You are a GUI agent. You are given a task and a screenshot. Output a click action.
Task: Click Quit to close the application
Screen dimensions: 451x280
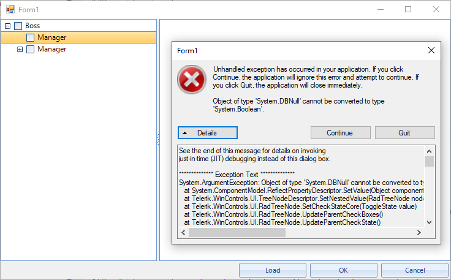click(404, 133)
